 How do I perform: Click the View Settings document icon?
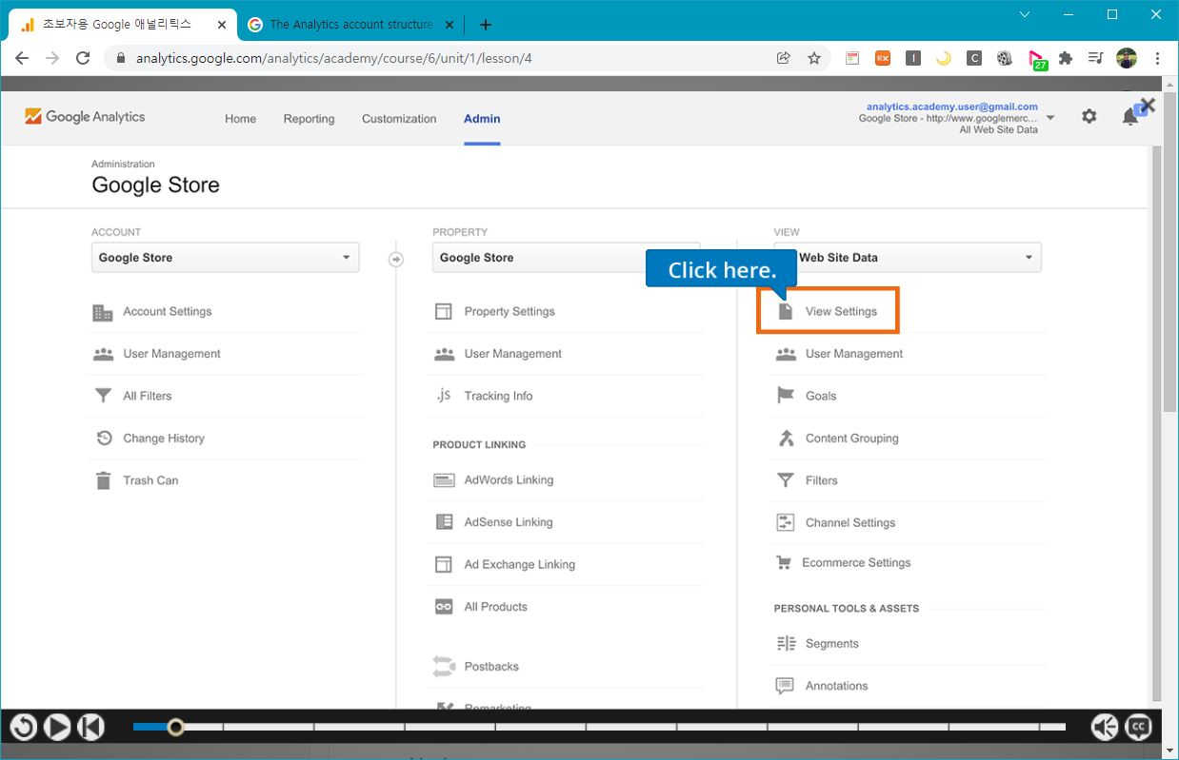click(786, 312)
